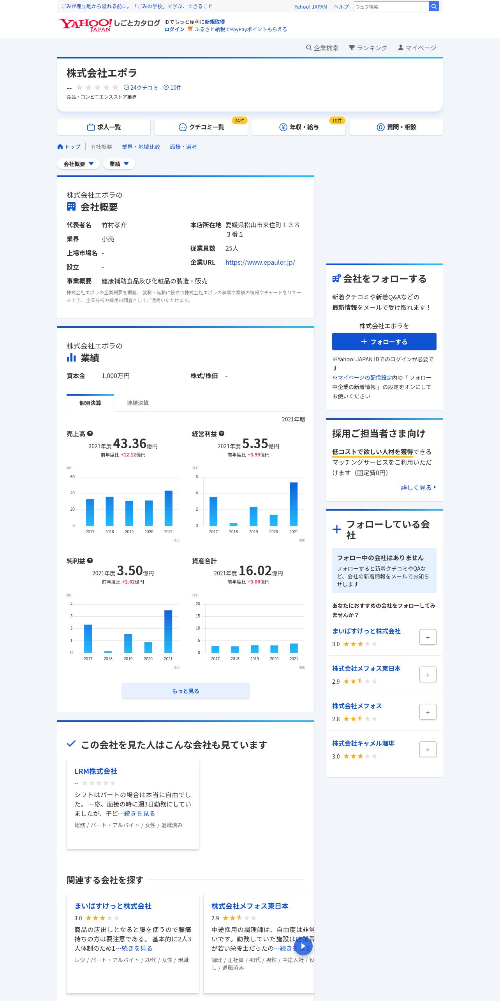Open ランキング trophy link
Screen dimensions: 500x1001
point(368,48)
